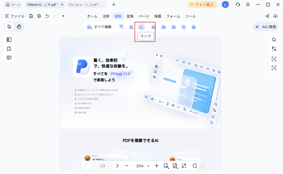Switch to the 注釈 ribbon tab
Image resolution: width=283 pixels, height=174 pixels.
[x=106, y=16]
